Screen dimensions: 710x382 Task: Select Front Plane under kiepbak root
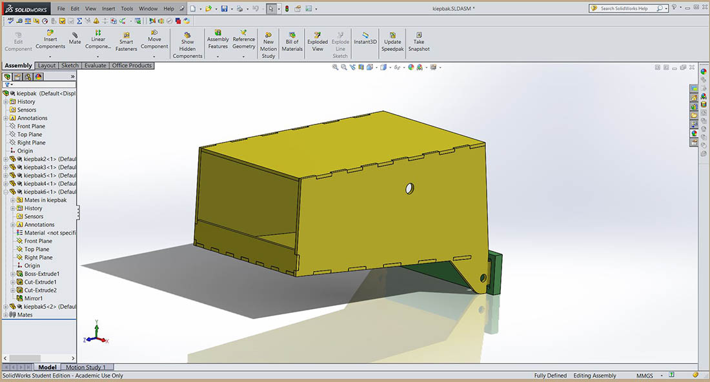click(x=31, y=126)
